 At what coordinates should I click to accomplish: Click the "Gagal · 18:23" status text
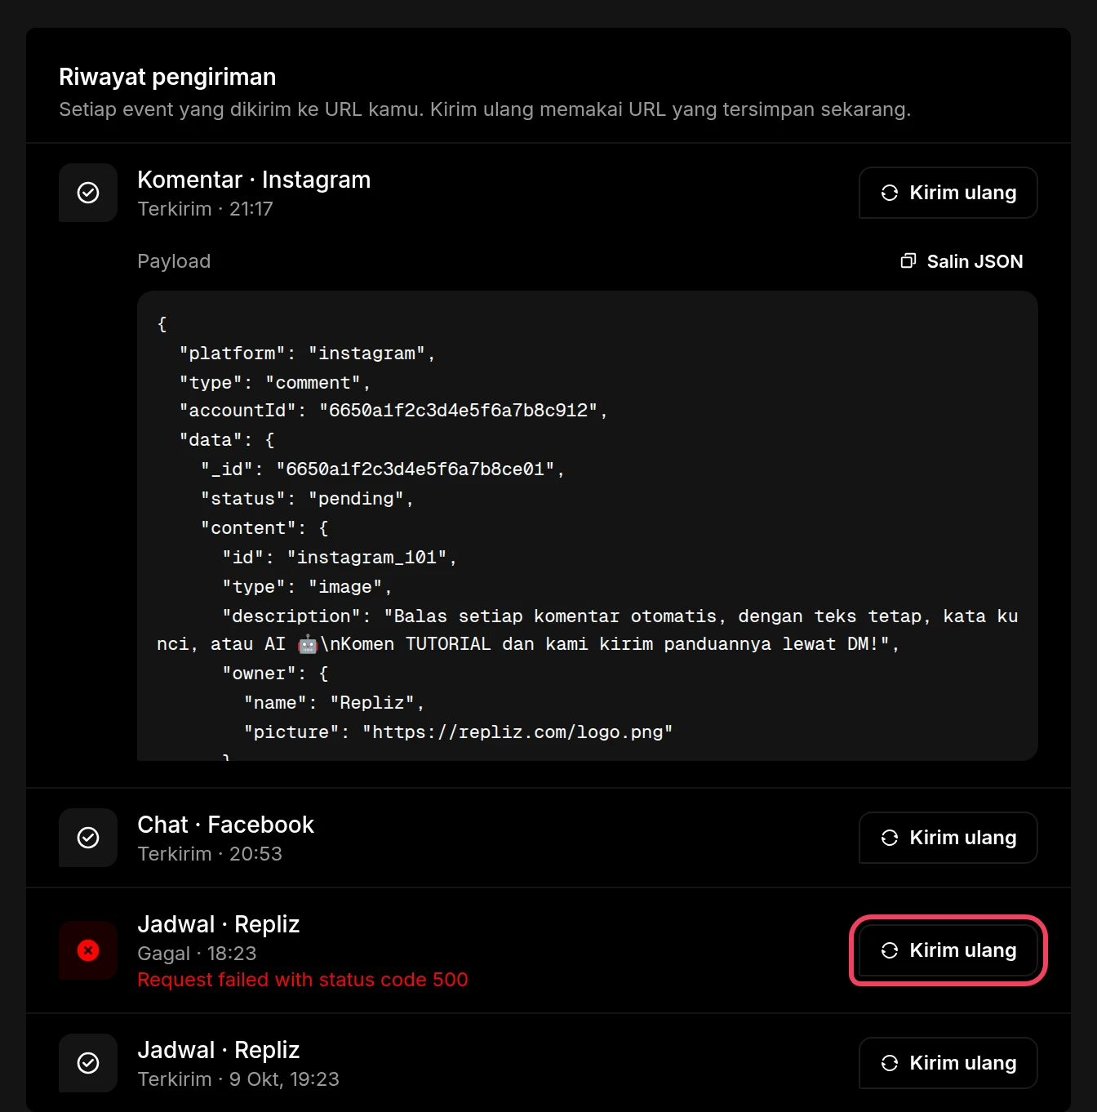tap(197, 954)
